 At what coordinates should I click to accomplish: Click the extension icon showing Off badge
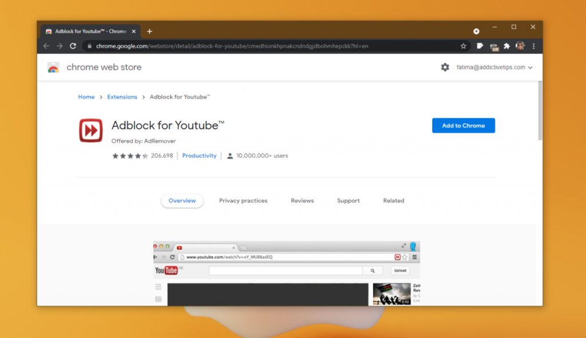[493, 46]
